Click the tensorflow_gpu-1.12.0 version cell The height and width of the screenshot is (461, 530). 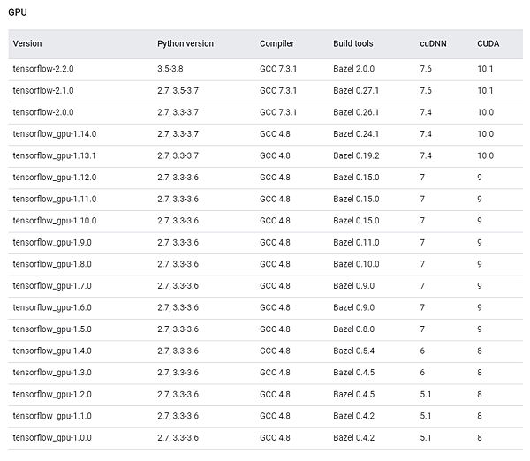[x=55, y=178]
